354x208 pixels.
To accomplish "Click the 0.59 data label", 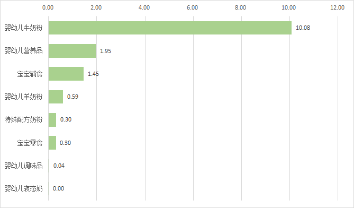I will coord(72,97).
